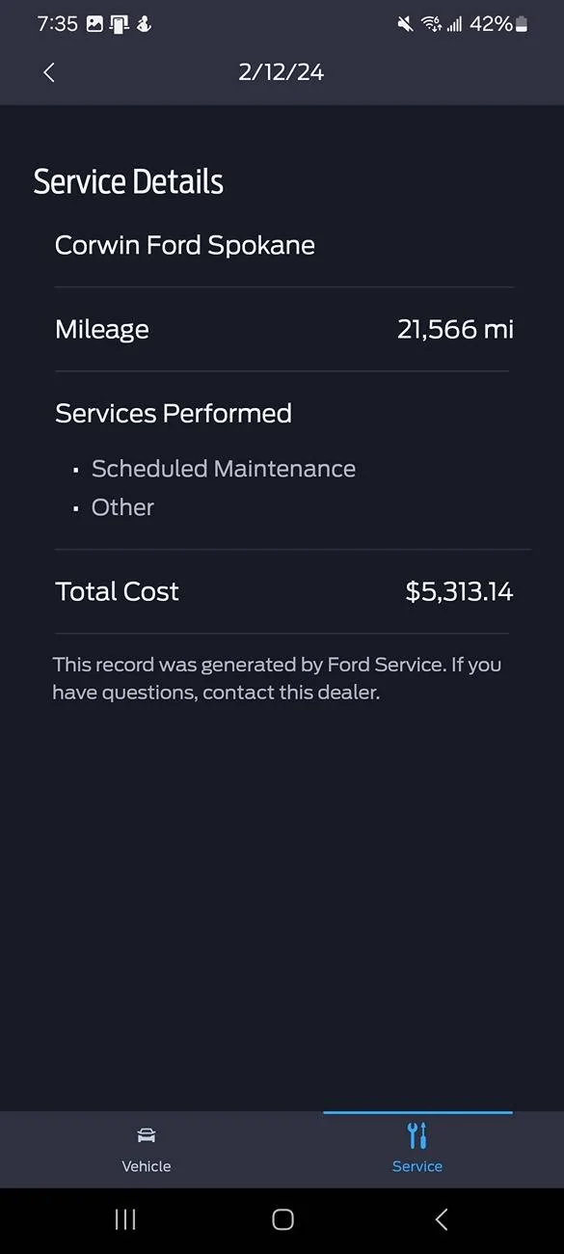Tap the Vehicle car icon in bottom navigation

(146, 1135)
